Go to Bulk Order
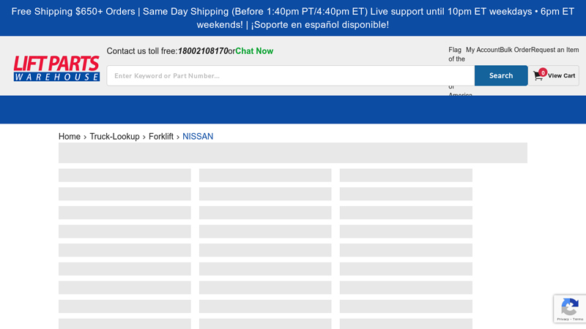Viewport: 586px width, 329px height. tap(515, 50)
